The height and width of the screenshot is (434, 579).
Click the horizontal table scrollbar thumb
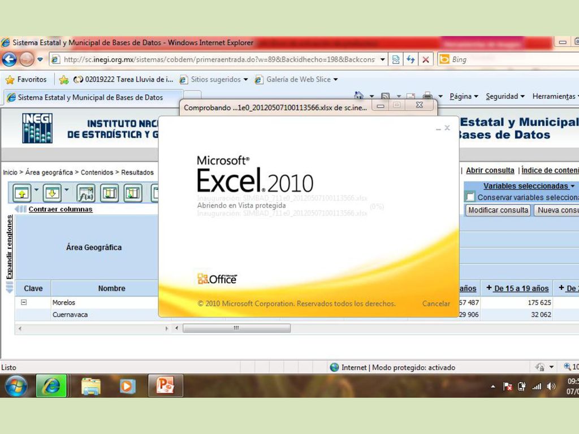236,328
